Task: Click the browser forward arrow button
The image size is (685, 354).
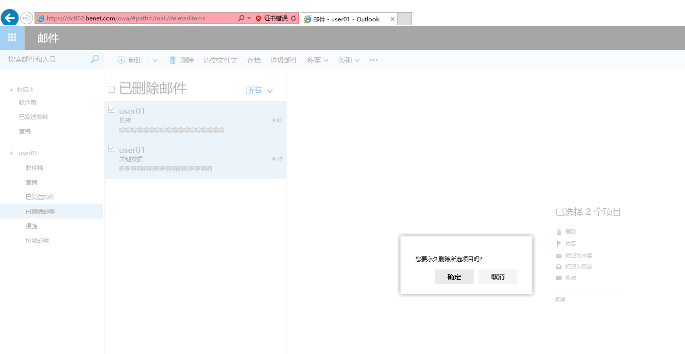Action: click(27, 18)
